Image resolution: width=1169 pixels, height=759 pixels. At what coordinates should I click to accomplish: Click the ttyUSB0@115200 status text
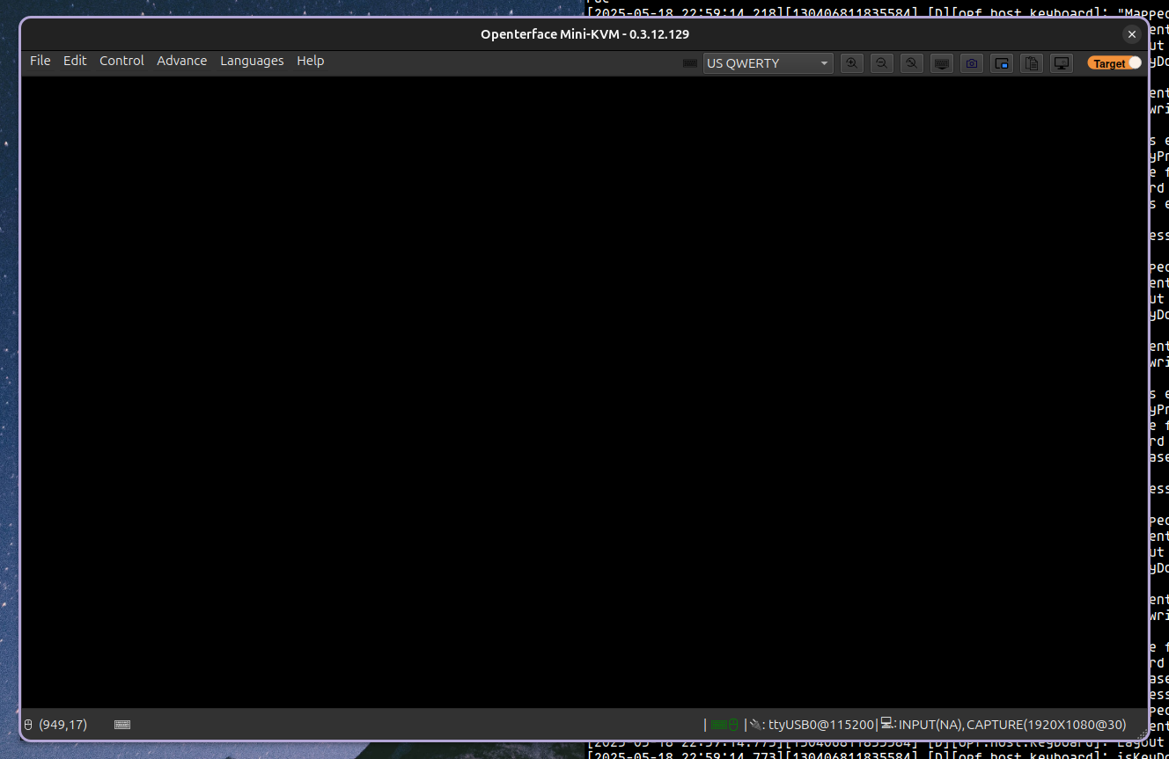click(x=822, y=725)
